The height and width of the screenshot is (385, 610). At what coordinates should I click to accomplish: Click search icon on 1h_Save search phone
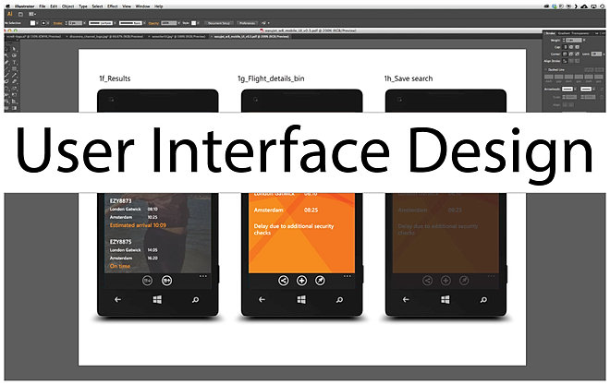[x=483, y=299]
